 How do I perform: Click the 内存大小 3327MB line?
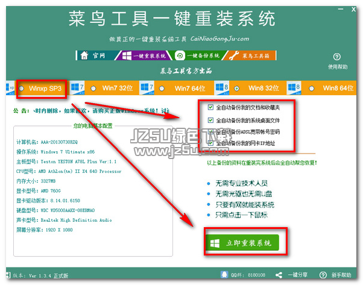tap(36, 181)
